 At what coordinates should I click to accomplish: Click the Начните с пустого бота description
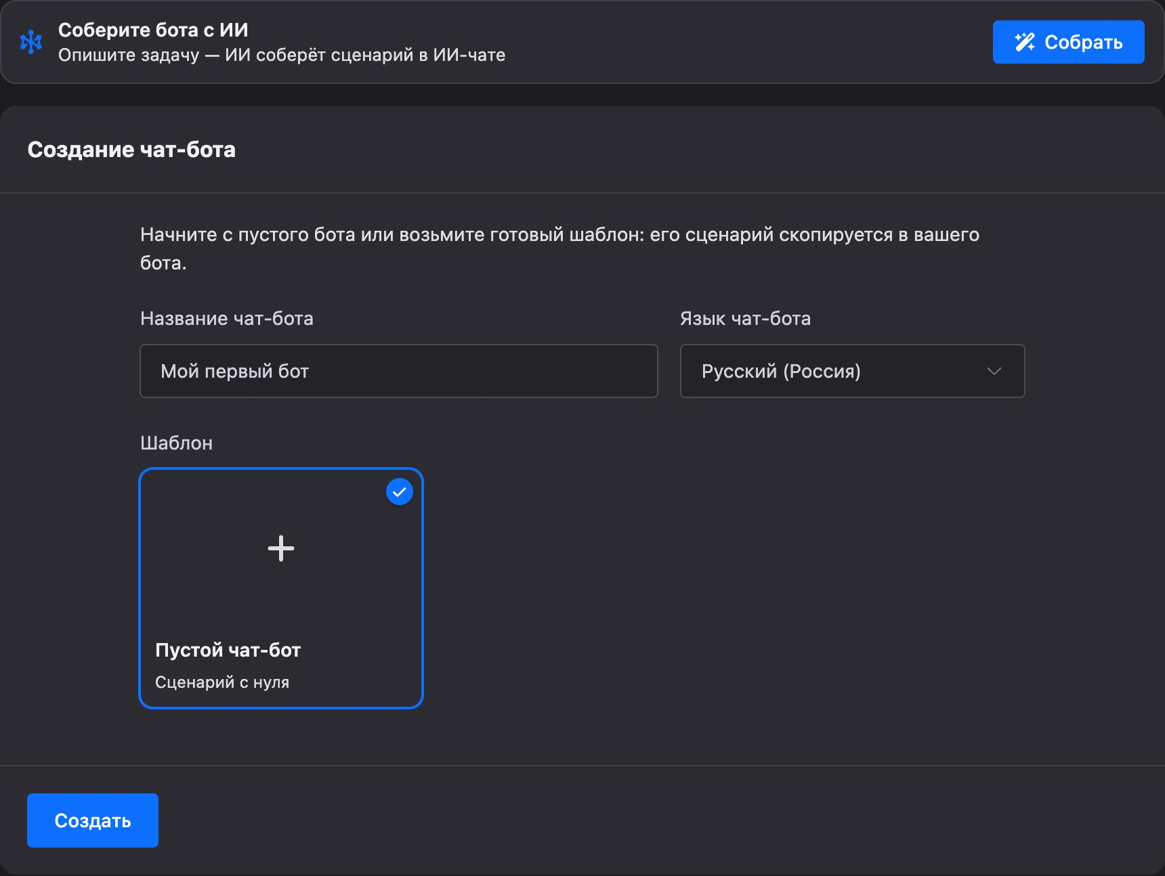click(559, 248)
